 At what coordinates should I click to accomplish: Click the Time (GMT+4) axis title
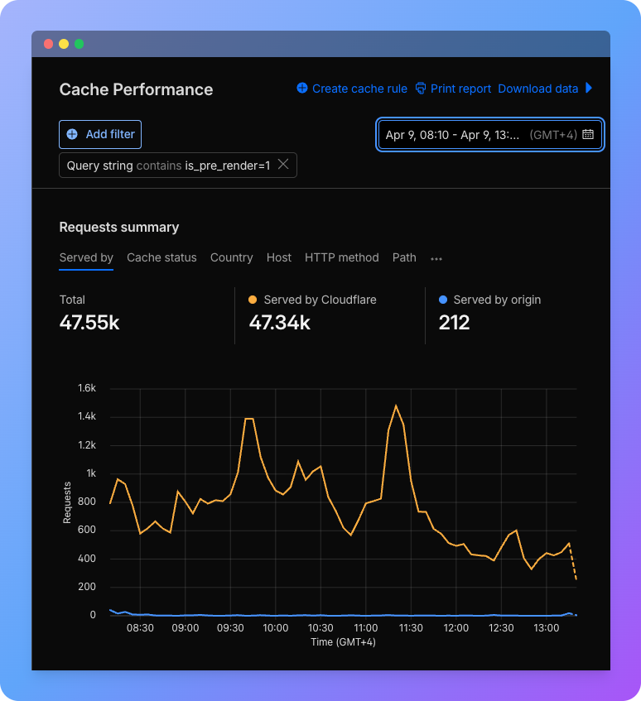tap(343, 642)
